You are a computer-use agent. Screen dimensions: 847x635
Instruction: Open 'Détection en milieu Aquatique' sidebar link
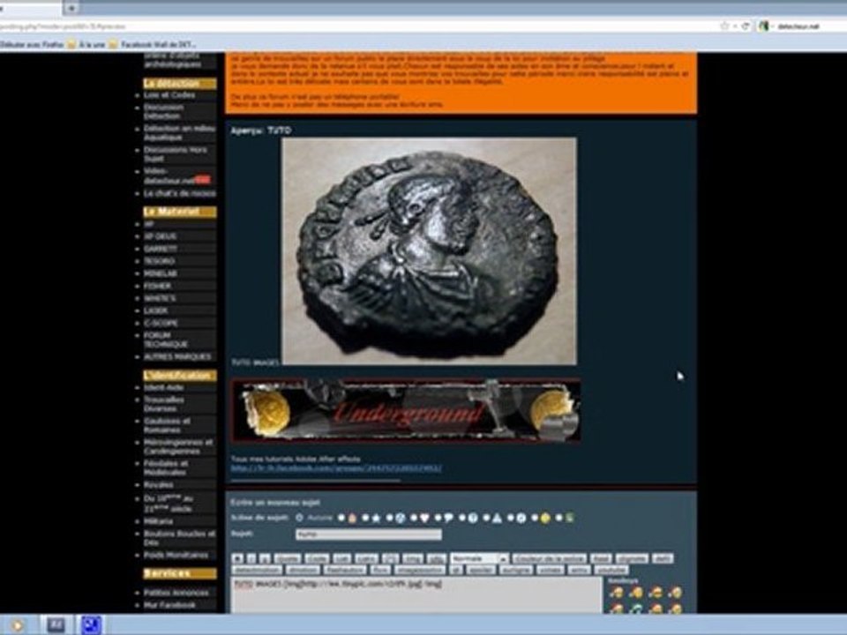pyautogui.click(x=179, y=133)
